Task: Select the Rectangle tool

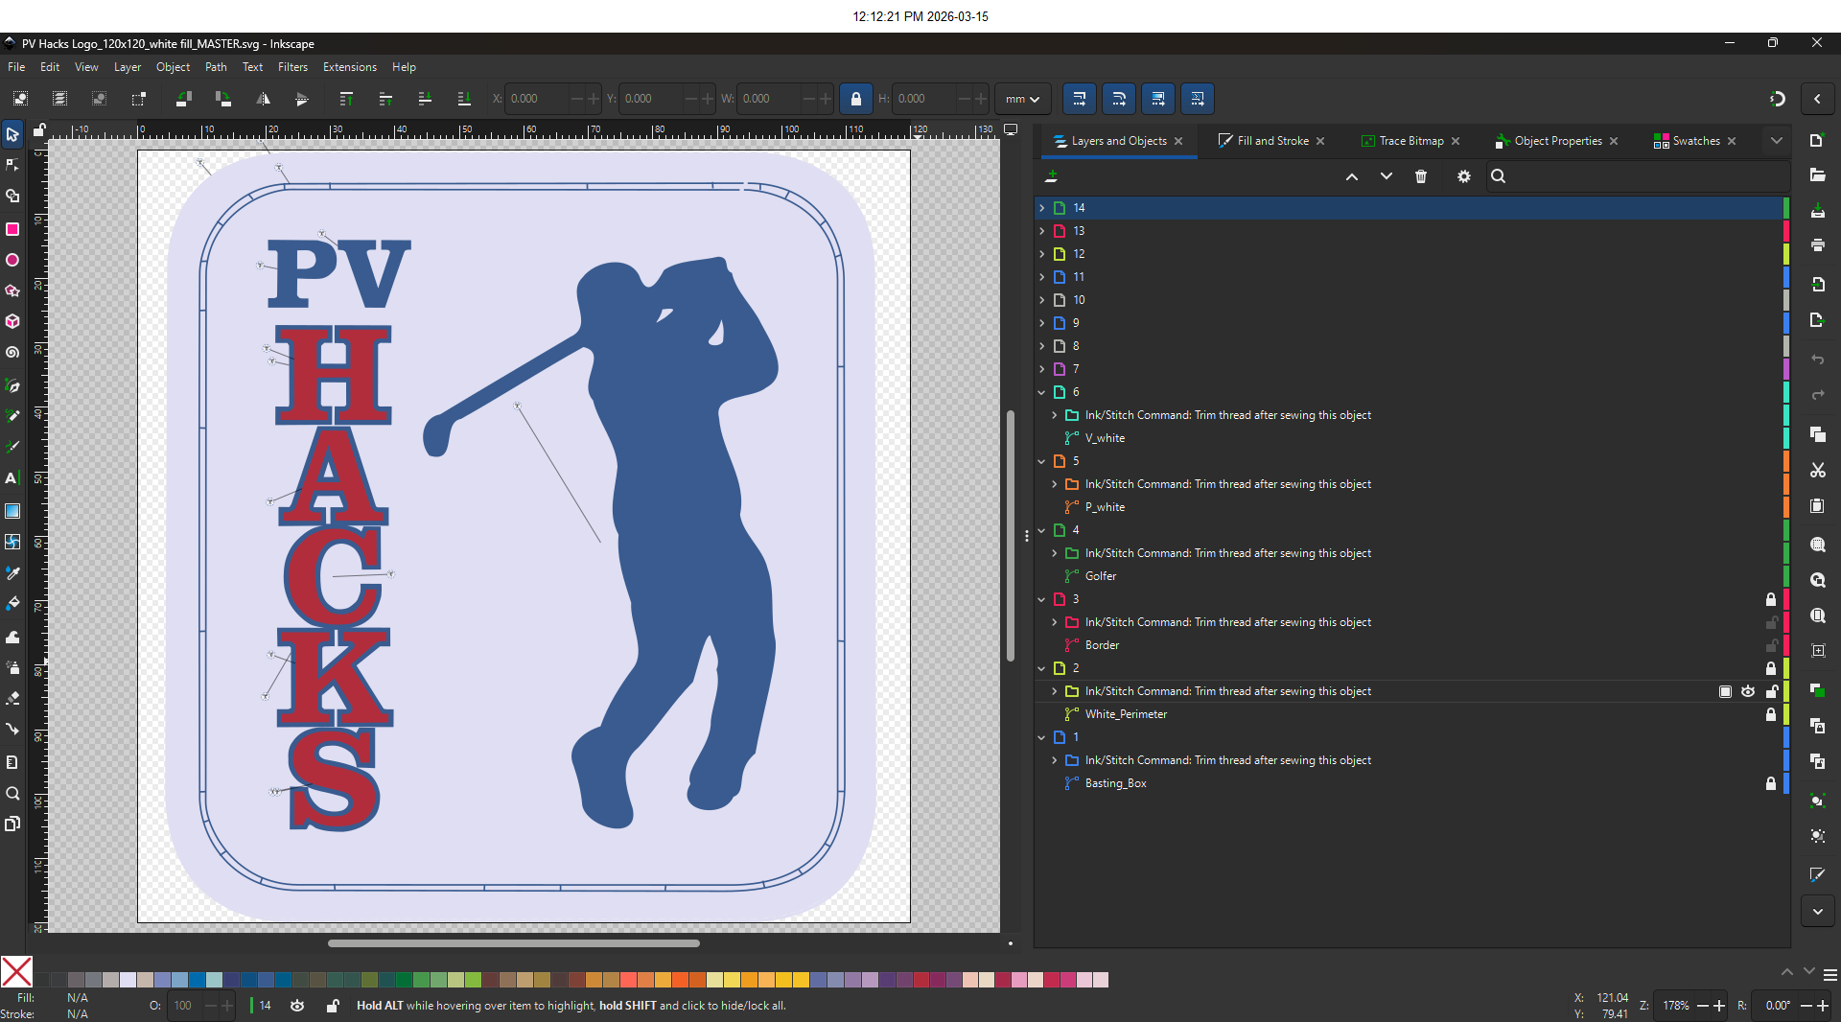Action: [12, 229]
